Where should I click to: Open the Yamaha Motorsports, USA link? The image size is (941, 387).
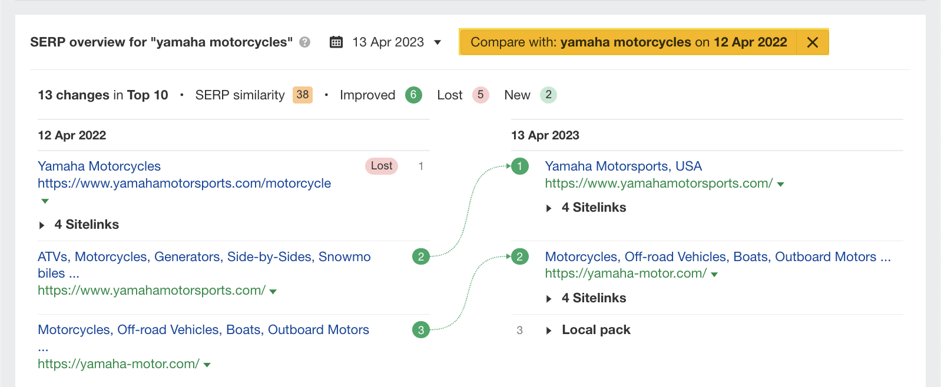point(622,166)
